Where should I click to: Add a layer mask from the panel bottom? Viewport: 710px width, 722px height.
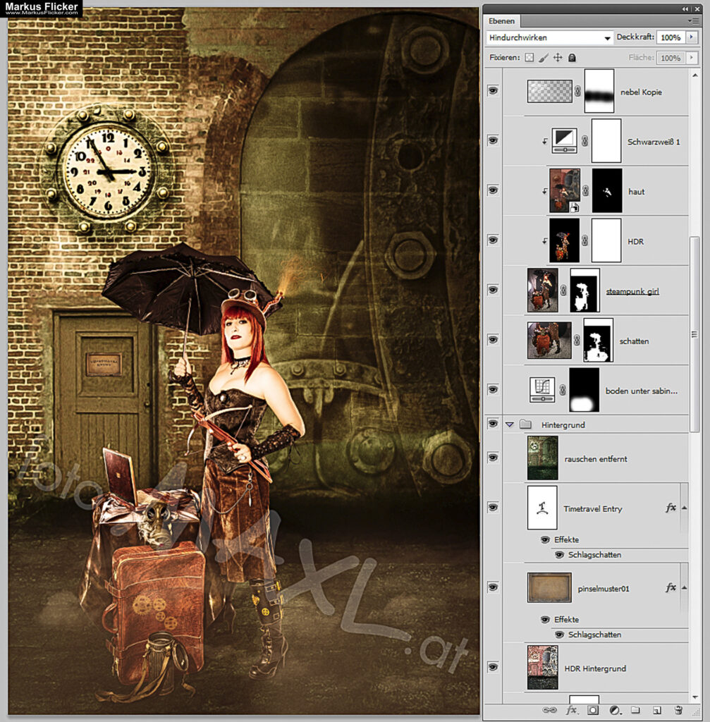tap(591, 710)
